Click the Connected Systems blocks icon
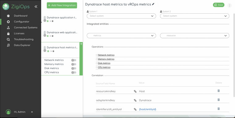 tap(8, 28)
